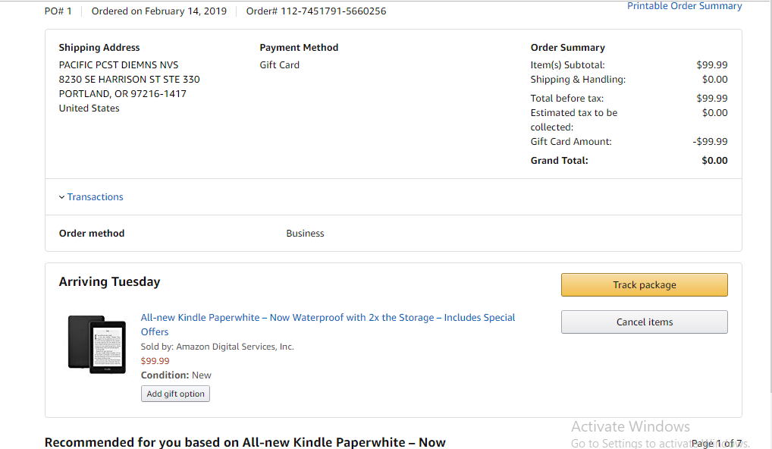Click the Recommended for you heading

tap(245, 442)
